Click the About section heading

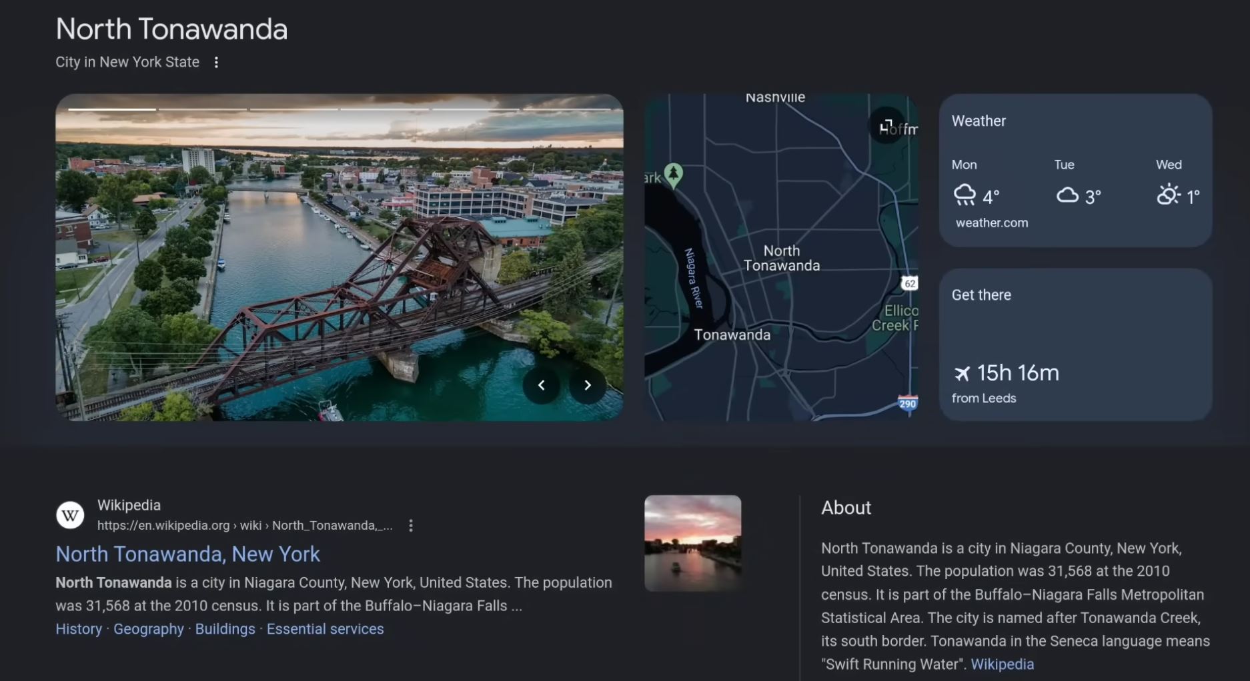click(846, 508)
